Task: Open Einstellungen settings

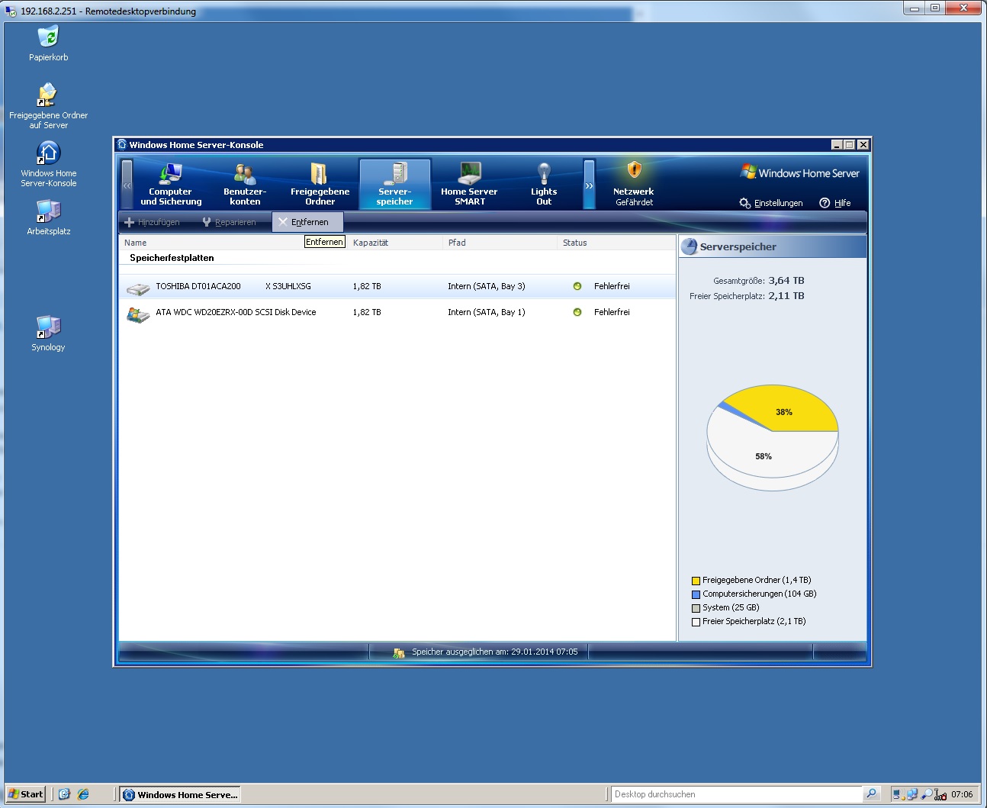Action: coord(771,203)
